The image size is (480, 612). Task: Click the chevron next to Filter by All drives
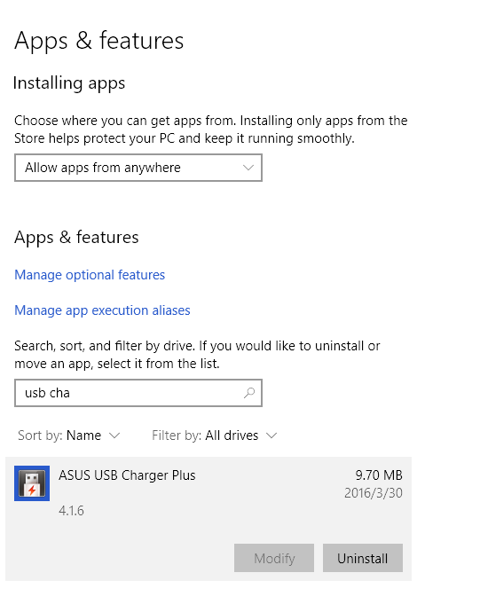tap(271, 435)
